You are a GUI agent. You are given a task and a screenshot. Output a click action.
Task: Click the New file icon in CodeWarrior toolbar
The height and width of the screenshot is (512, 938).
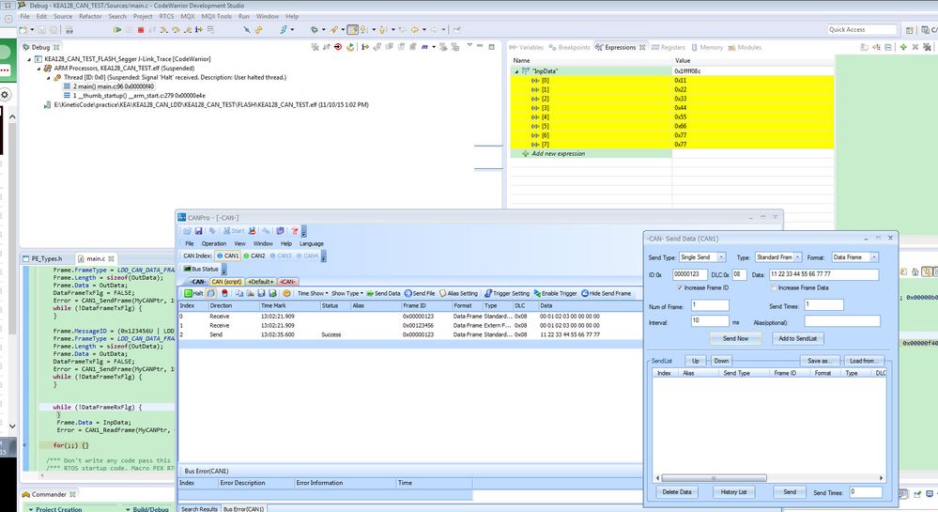point(23,29)
